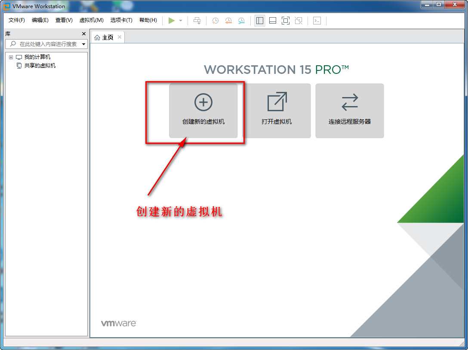Viewport: 468px width, 350px height.
Task: Select 共享的虚拟机 in the library tree
Action: (x=40, y=66)
